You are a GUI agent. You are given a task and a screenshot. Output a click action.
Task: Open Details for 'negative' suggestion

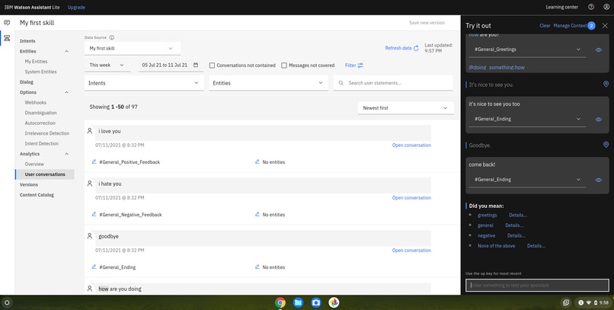516,235
